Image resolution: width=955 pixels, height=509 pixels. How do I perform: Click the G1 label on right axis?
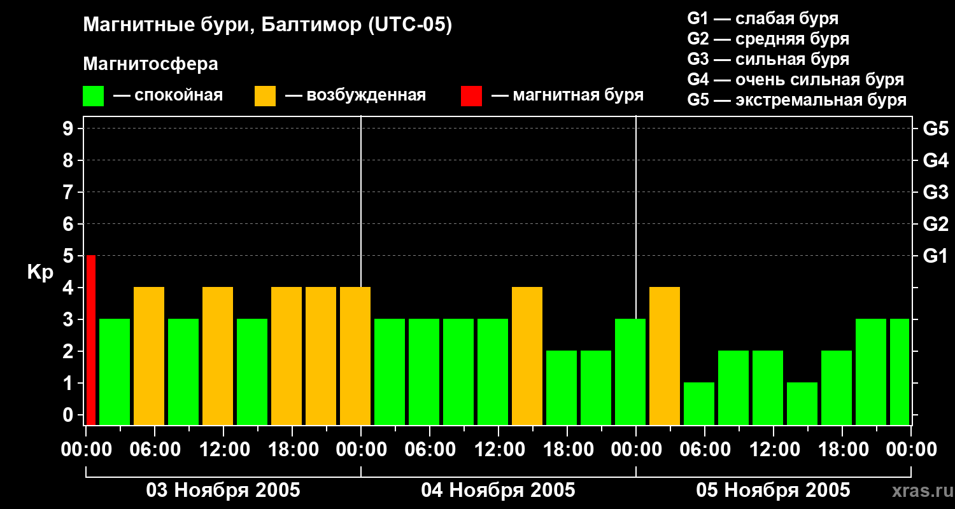935,256
